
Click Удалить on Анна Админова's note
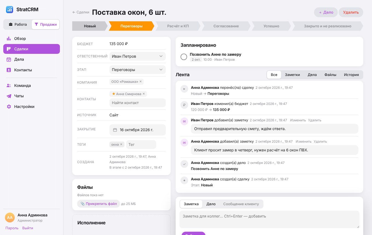tap(320, 142)
